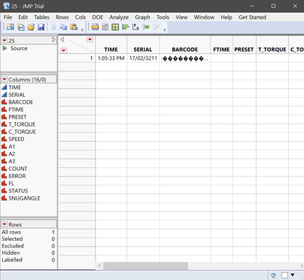Viewport: 304px width, 280px height.
Task: Click the Open file folder icon
Action: pyautogui.click(x=31, y=27)
